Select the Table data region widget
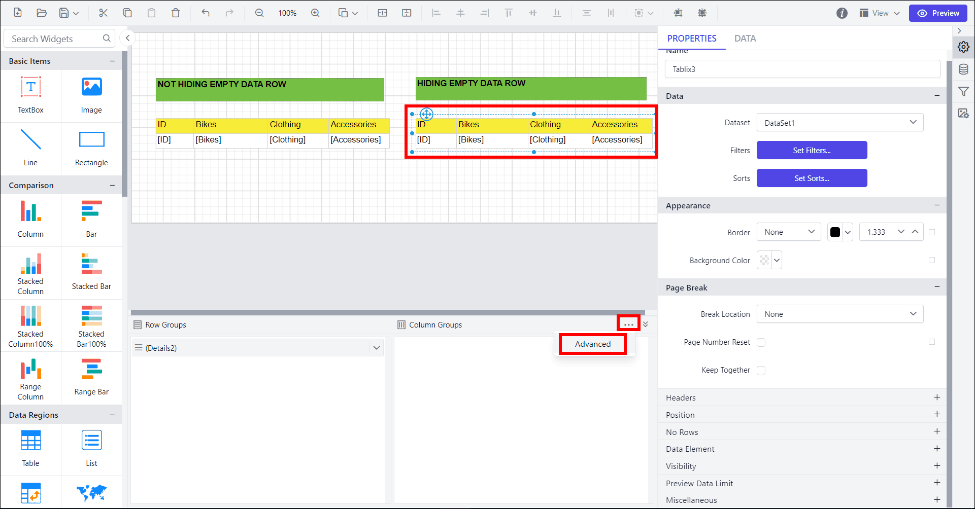This screenshot has height=509, width=975. (x=30, y=448)
